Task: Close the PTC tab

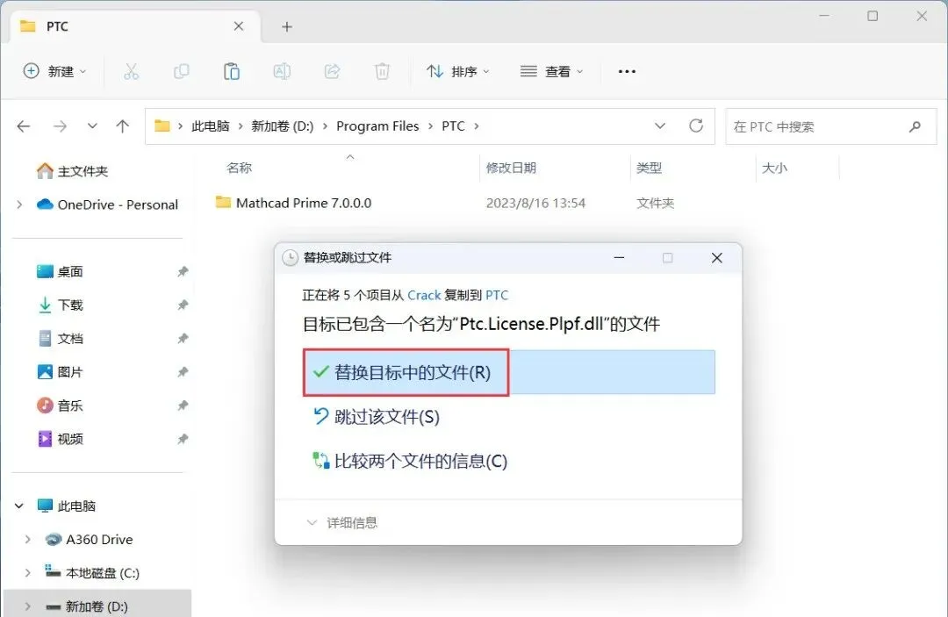Action: pyautogui.click(x=239, y=26)
